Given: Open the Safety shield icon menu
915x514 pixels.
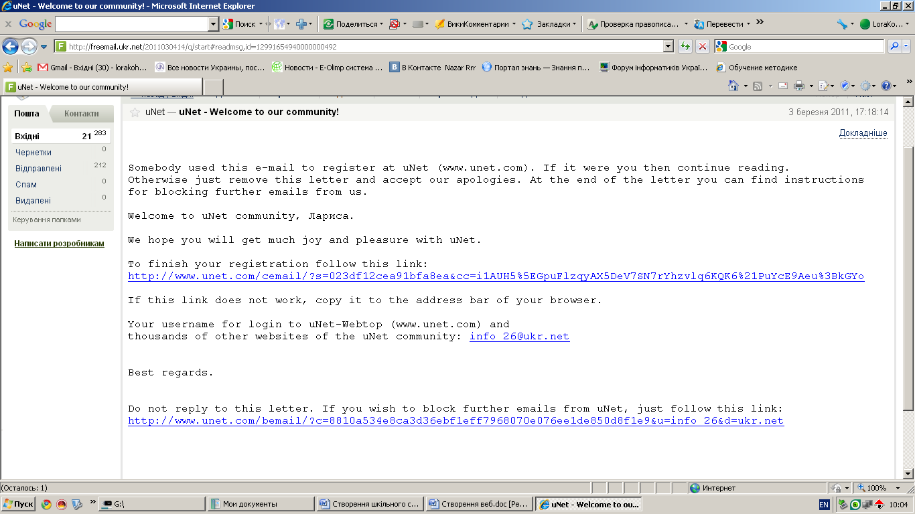Looking at the screenshot, I should click(845, 86).
